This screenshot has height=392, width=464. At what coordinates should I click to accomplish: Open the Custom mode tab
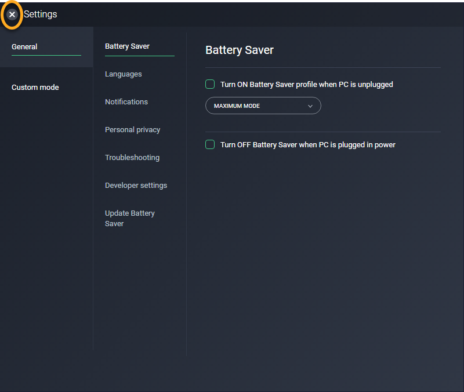tap(35, 88)
